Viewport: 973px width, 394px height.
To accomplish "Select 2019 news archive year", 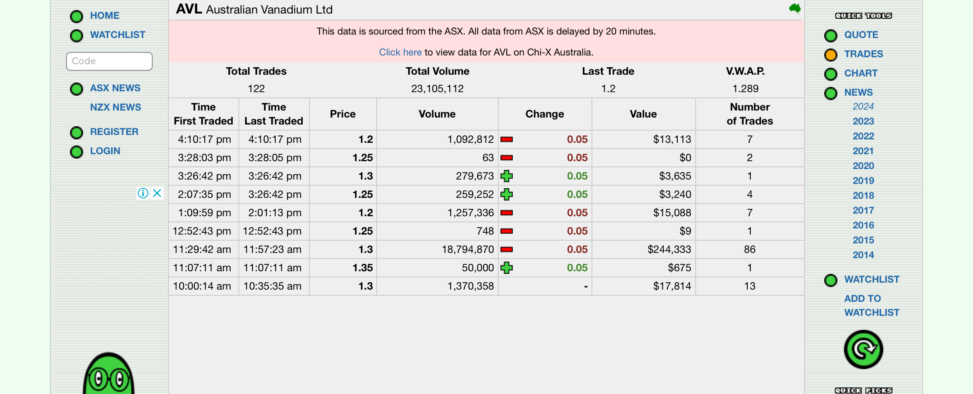I will pos(863,180).
